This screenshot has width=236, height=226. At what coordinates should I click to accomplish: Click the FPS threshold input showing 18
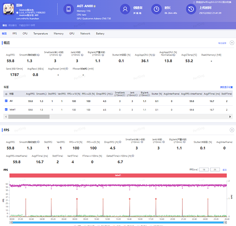203,170
